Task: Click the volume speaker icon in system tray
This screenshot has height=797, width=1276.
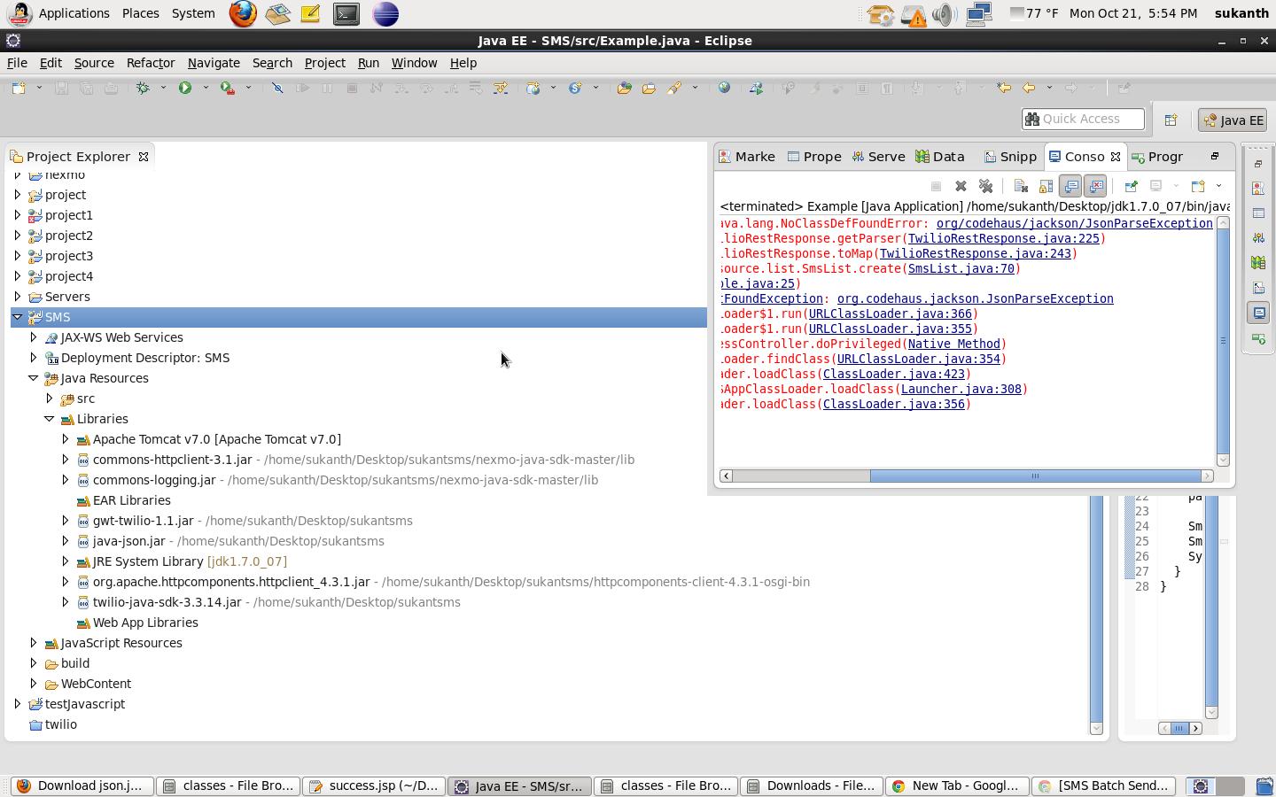Action: pos(945,14)
